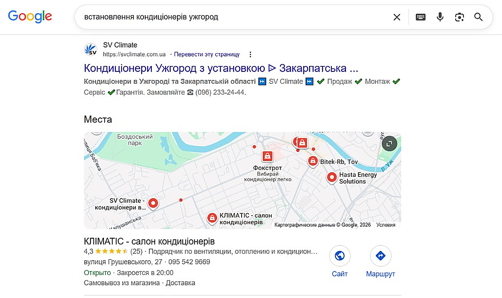Image resolution: width=502 pixels, height=298 pixels.
Task: Open the Сайт website button for КЛІМАТІС
Action: [340, 261]
